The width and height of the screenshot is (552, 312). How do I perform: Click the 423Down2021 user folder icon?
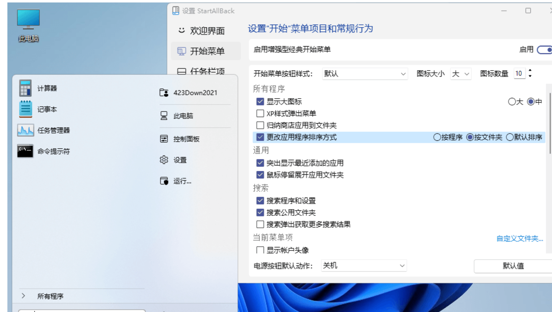click(164, 93)
